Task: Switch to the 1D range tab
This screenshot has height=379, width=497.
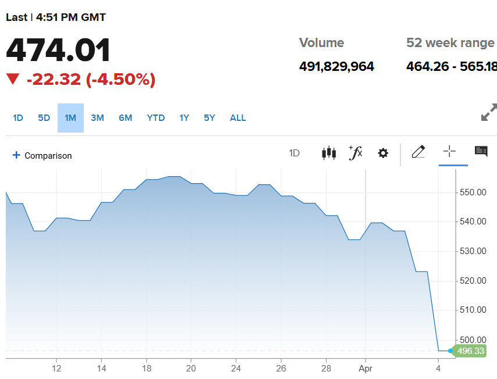Action: 18,118
